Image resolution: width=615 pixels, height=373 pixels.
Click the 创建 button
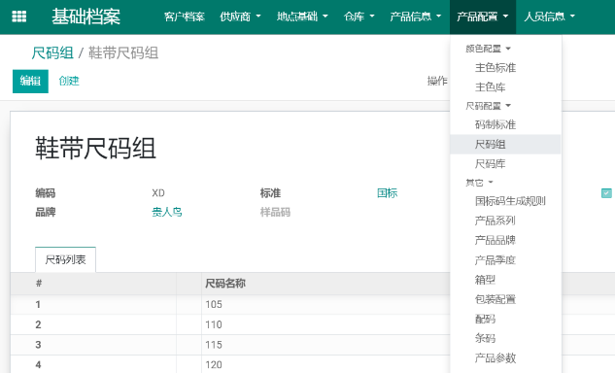pyautogui.click(x=69, y=82)
